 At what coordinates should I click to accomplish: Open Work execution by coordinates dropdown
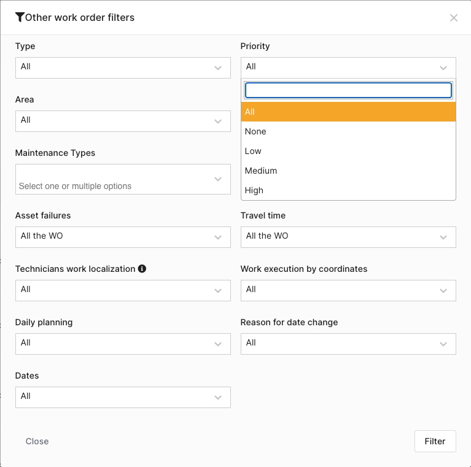tap(348, 290)
